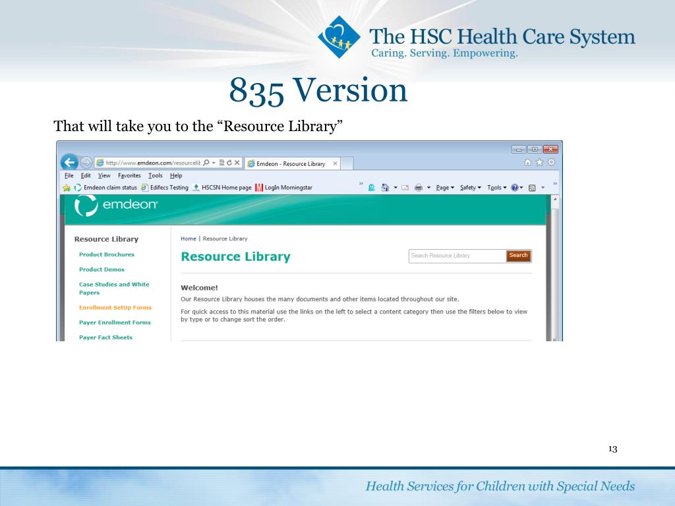Open Edifecs Testing favorite

coord(165,188)
